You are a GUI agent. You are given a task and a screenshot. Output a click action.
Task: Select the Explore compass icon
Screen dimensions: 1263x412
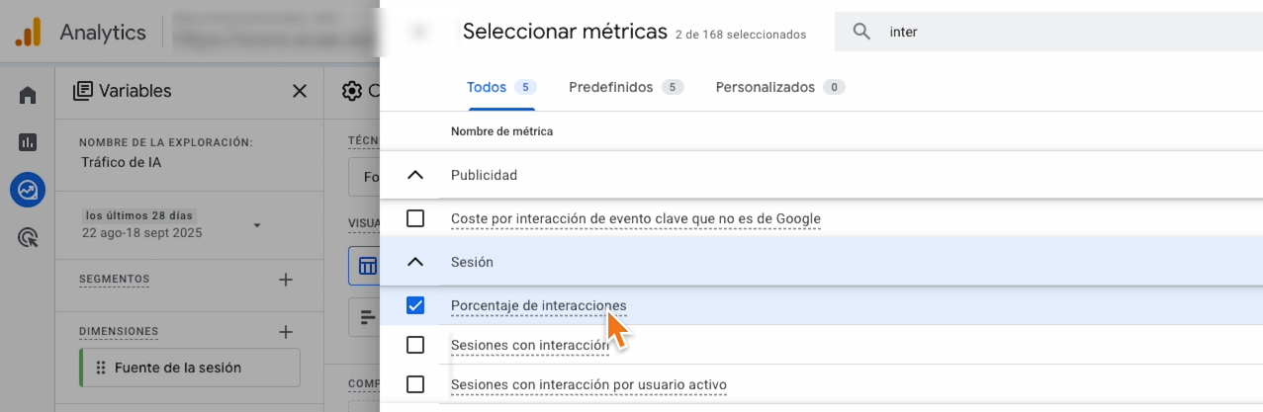point(28,190)
